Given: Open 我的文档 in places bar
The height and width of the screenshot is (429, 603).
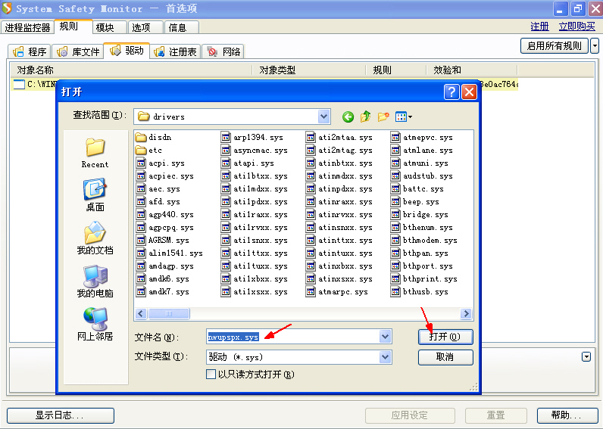Looking at the screenshot, I should (x=95, y=238).
